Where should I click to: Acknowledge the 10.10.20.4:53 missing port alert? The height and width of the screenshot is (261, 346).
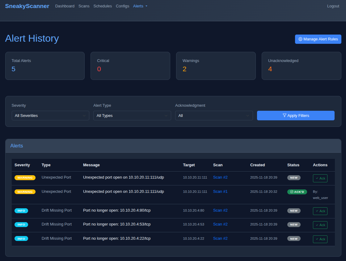pyautogui.click(x=320, y=225)
